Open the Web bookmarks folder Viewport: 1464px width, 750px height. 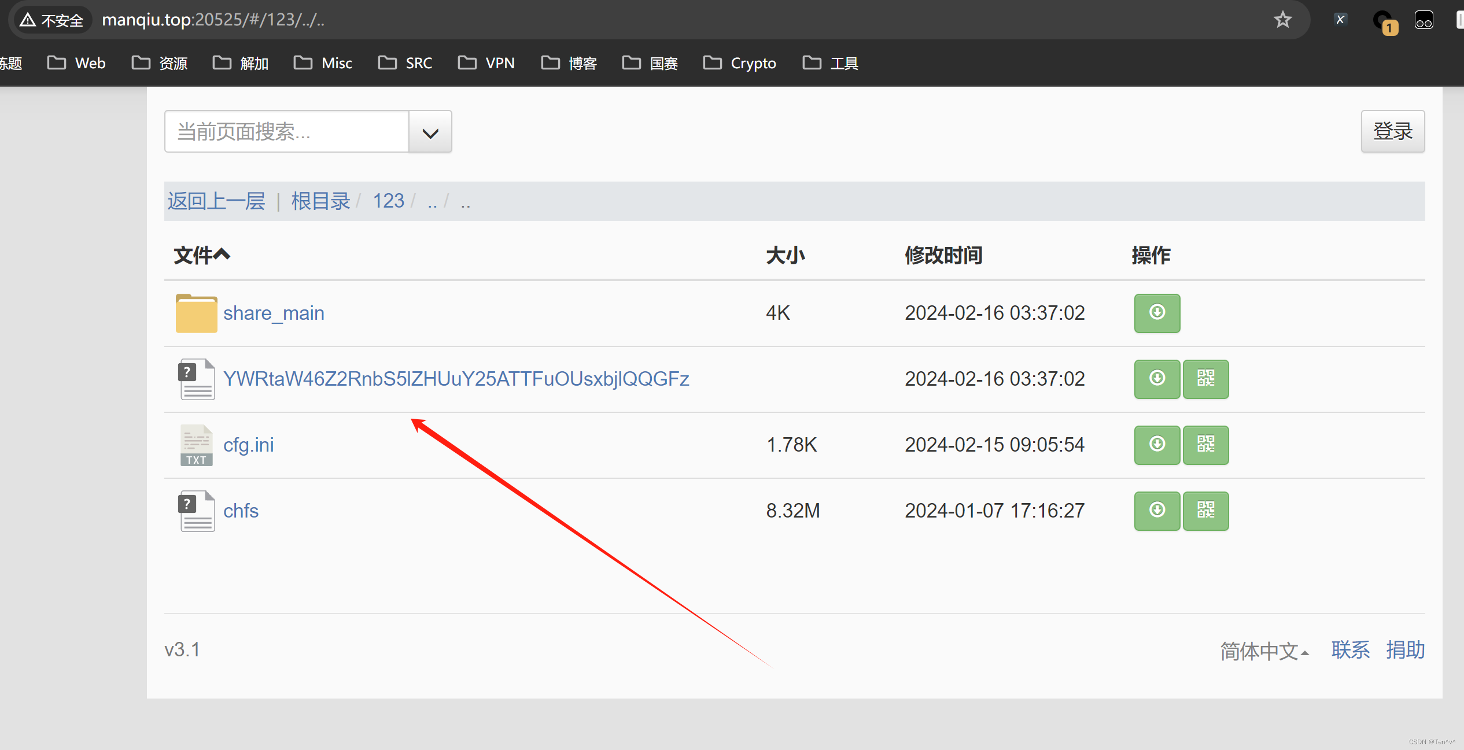tap(76, 63)
